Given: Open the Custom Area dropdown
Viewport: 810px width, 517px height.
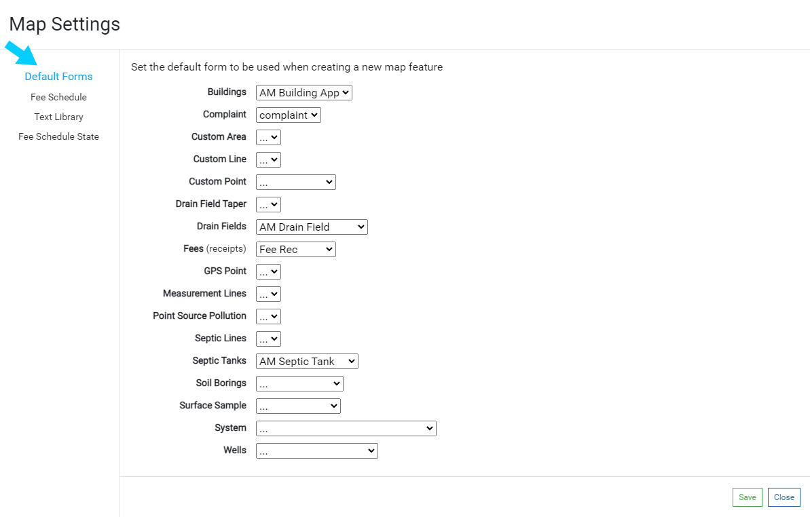Looking at the screenshot, I should click(268, 138).
